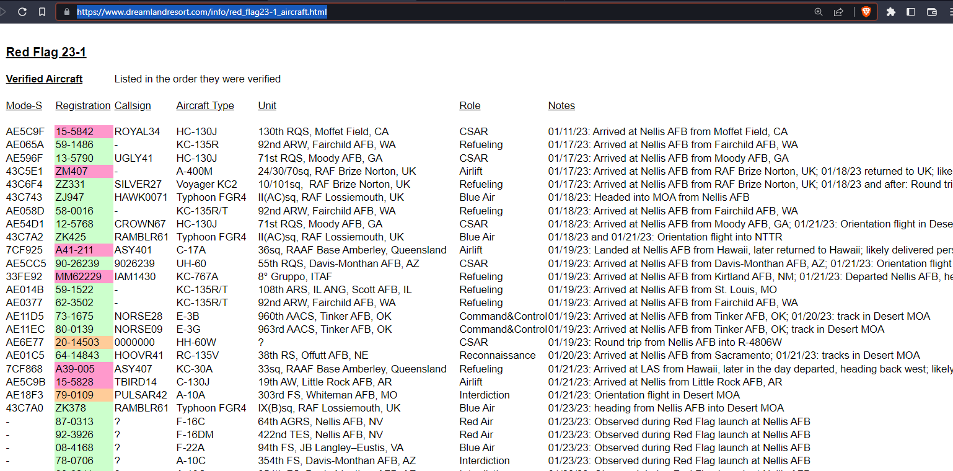
Task: Click the Notes column header
Action: coord(561,105)
